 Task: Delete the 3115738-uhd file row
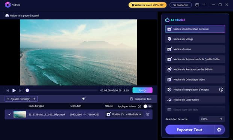coord(148,114)
